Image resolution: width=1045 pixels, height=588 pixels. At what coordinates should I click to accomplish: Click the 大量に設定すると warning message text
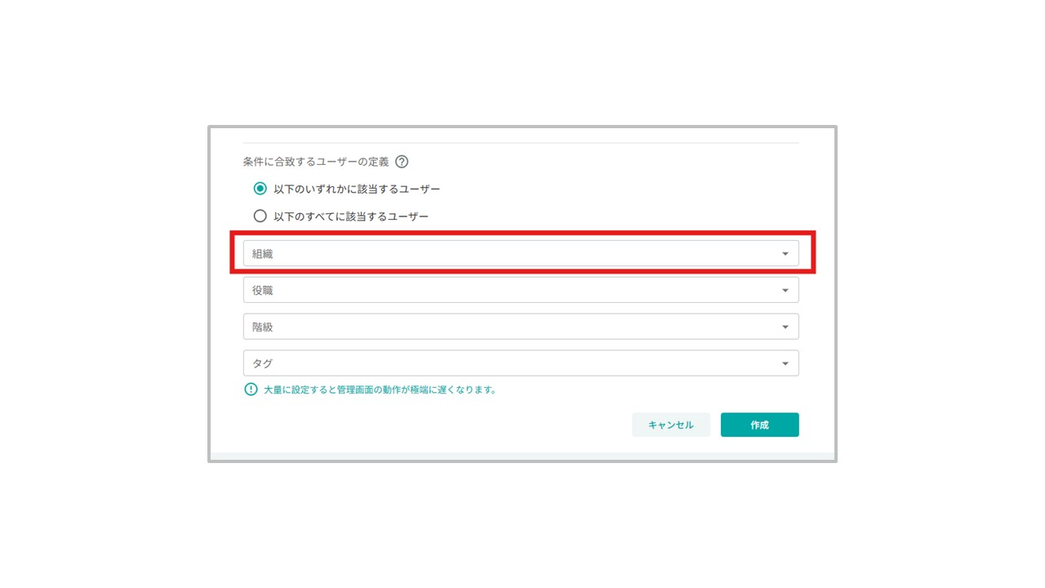[x=380, y=390]
